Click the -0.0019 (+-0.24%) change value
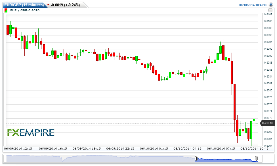The width and height of the screenshot is (277, 166). 65,5
